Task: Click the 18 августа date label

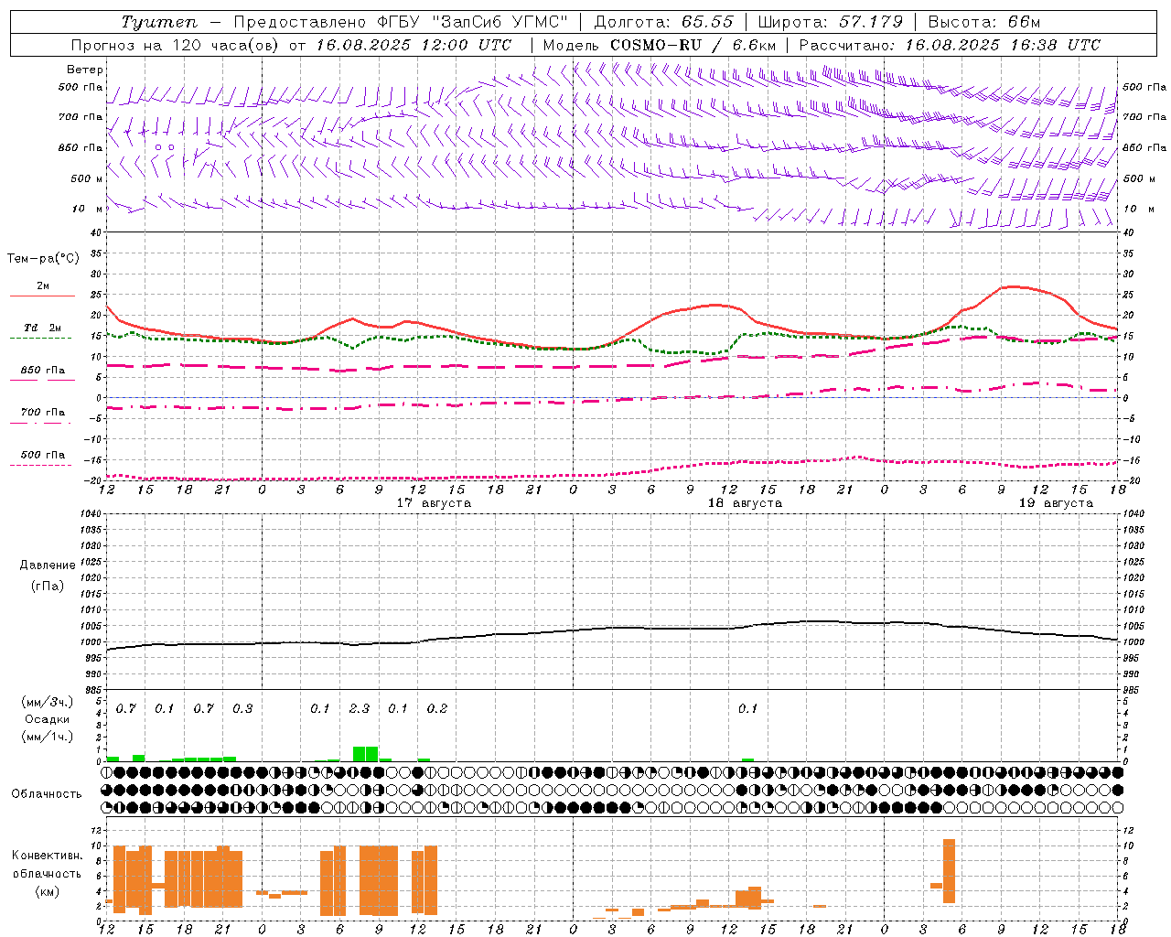Action: pos(745,503)
